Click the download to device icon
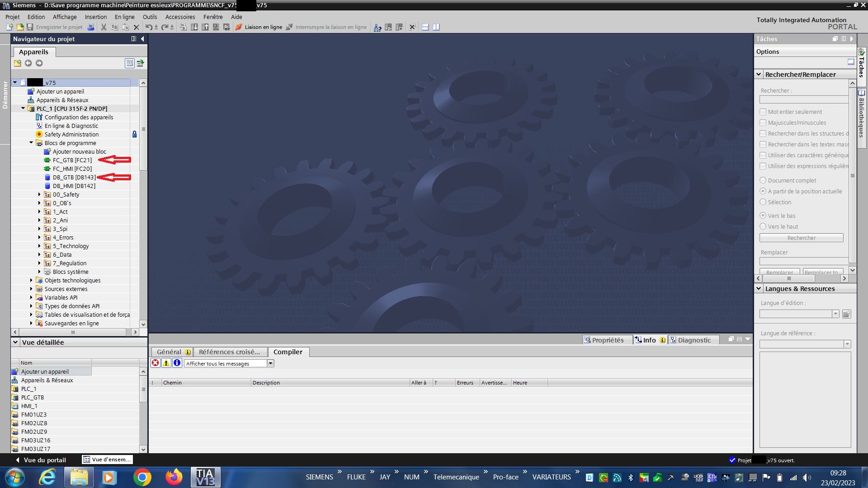 [x=194, y=27]
